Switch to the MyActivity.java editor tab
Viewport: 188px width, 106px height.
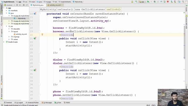coord(38,5)
